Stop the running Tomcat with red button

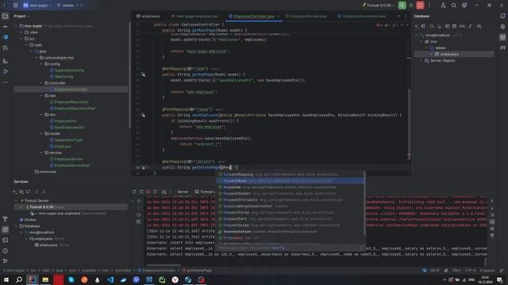[x=420, y=6]
